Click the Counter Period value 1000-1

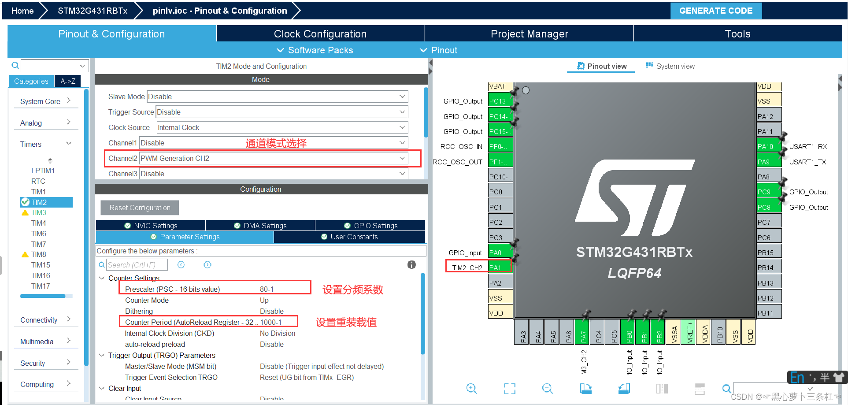(x=270, y=322)
